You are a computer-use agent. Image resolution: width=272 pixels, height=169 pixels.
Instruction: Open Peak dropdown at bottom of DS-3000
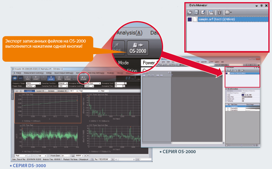pyautogui.click(x=21, y=156)
